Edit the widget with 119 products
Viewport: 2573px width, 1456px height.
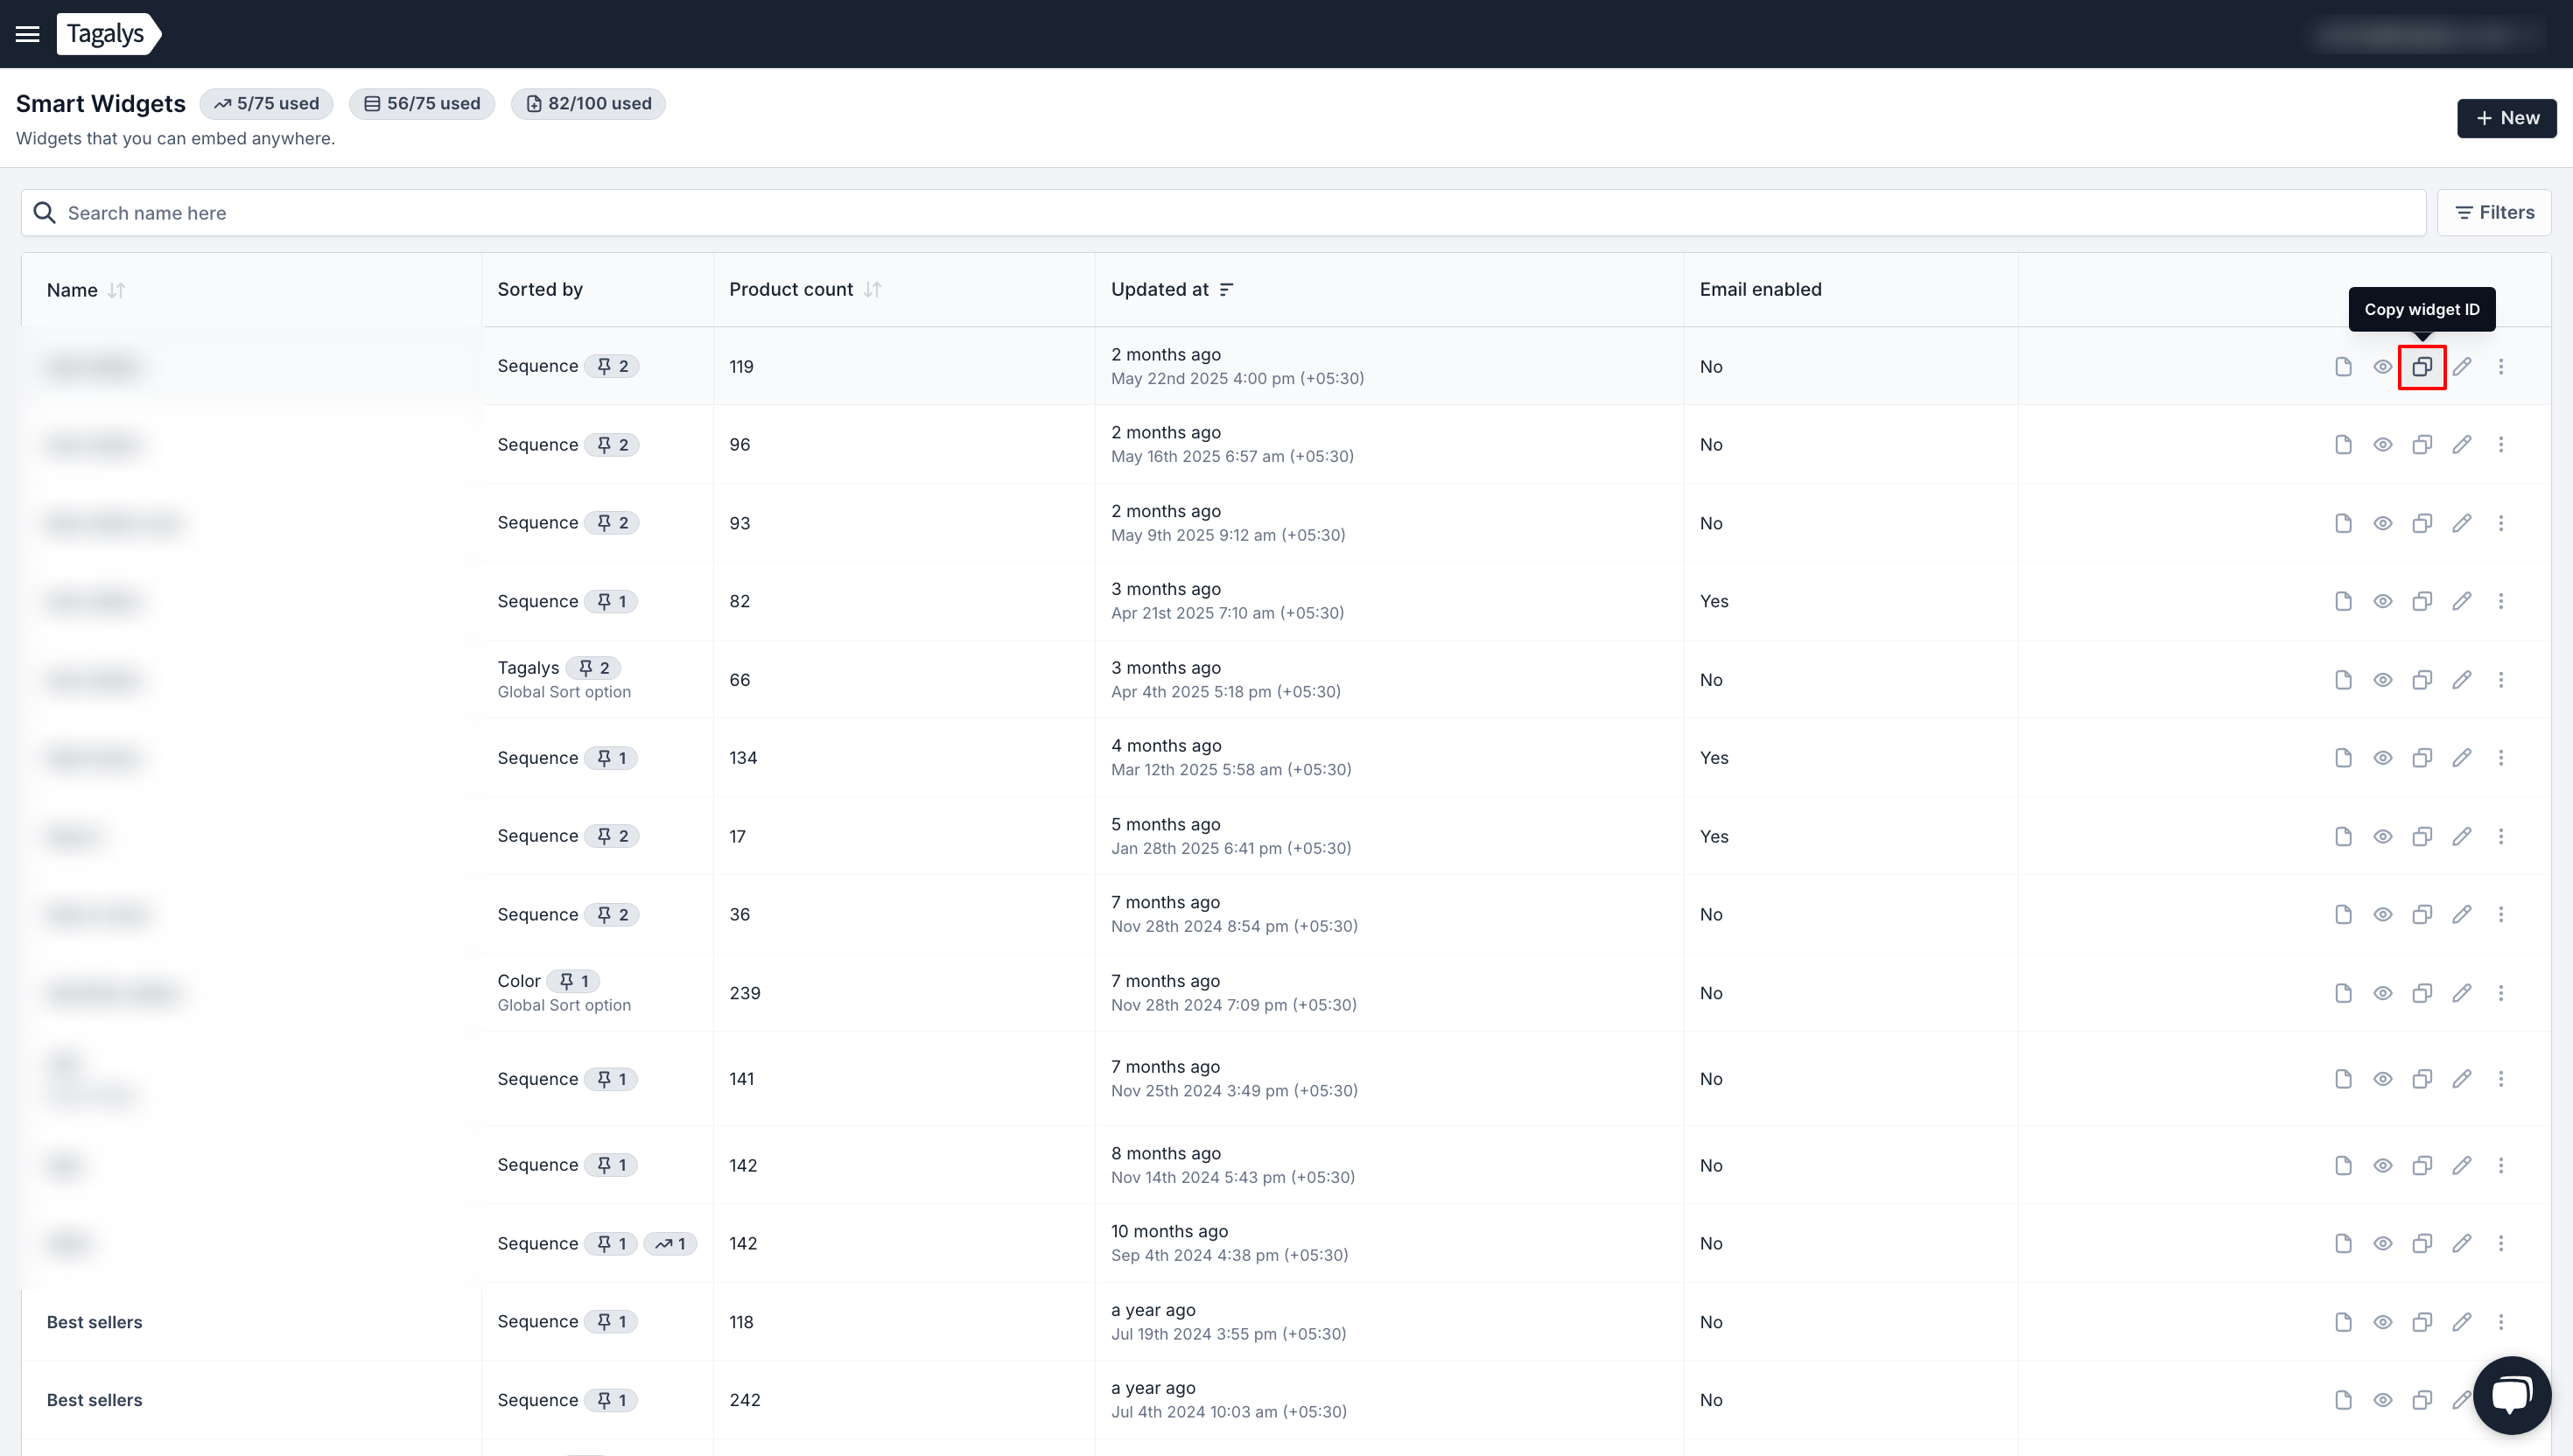coord(2462,366)
